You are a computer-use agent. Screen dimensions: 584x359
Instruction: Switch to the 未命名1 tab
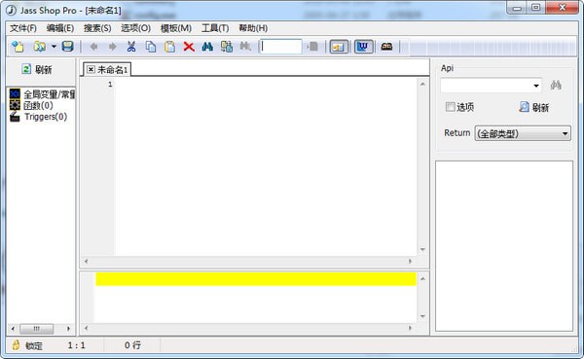pos(112,70)
